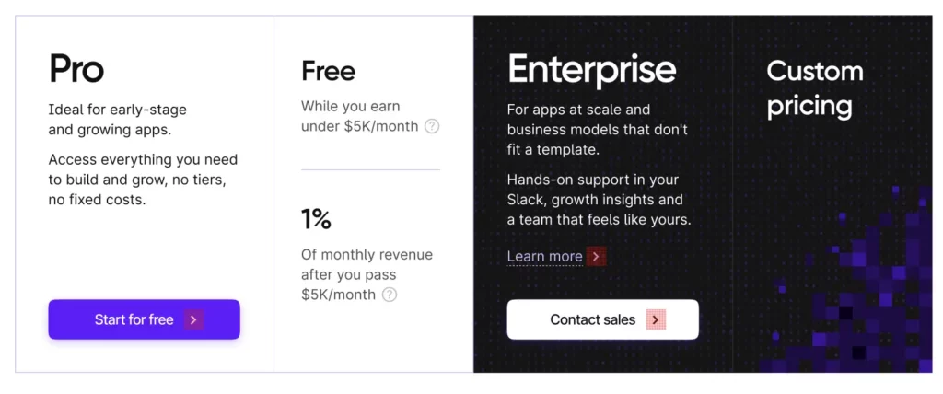Click the Free pricing heading
Screen dimensions: 943x394
click(328, 71)
